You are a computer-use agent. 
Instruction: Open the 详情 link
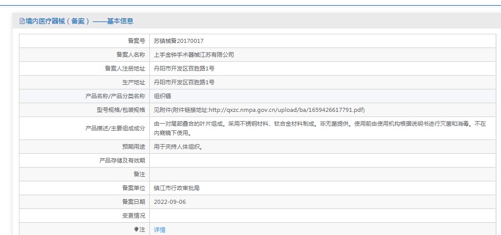pos(160,229)
